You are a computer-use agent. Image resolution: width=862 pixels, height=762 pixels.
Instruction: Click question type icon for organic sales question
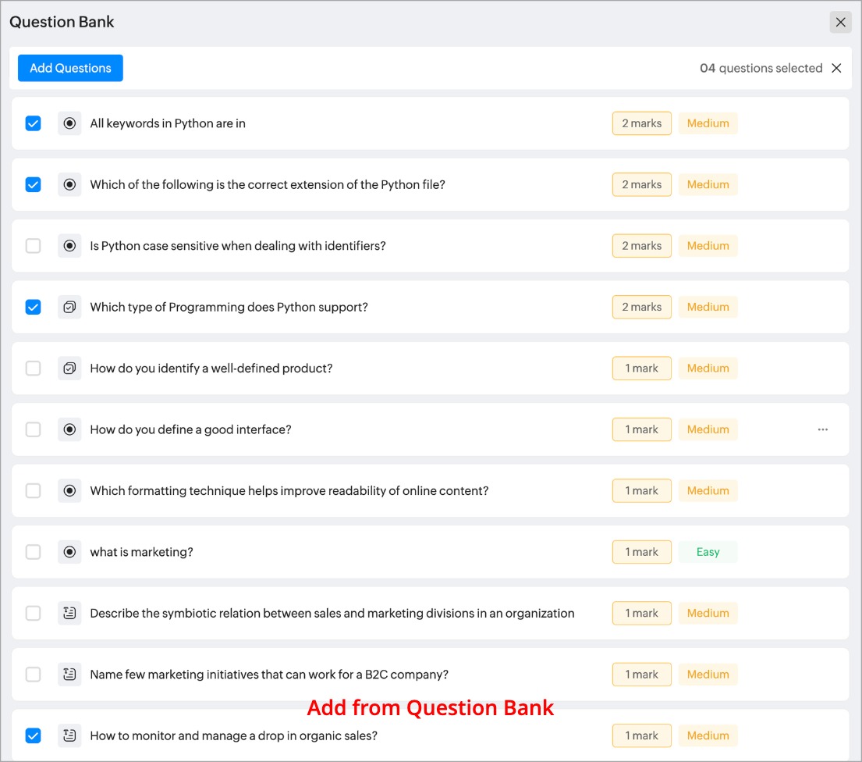69,735
